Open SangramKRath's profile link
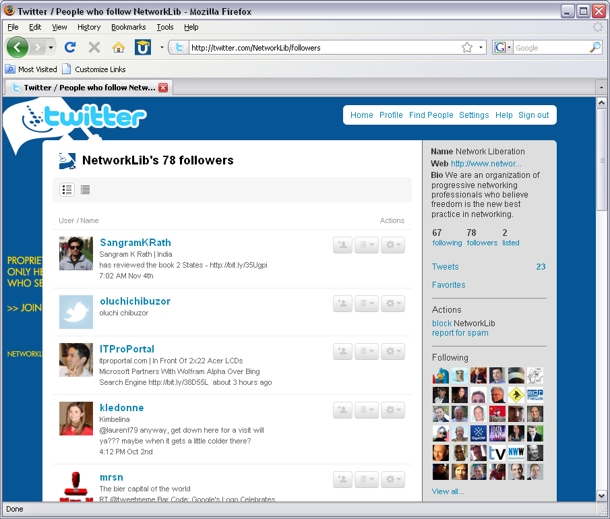This screenshot has width=610, height=519. (135, 243)
